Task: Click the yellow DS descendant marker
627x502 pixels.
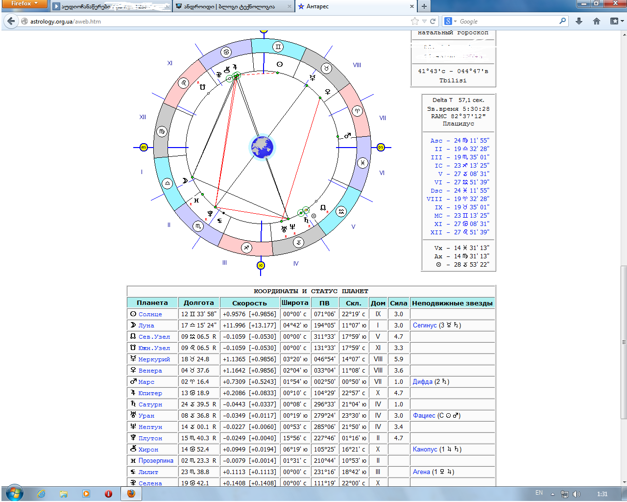Action: (x=381, y=147)
